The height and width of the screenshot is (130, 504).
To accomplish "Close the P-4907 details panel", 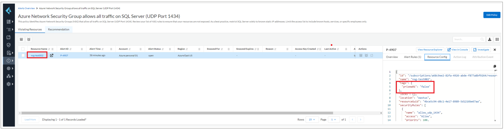I will tap(495, 50).
